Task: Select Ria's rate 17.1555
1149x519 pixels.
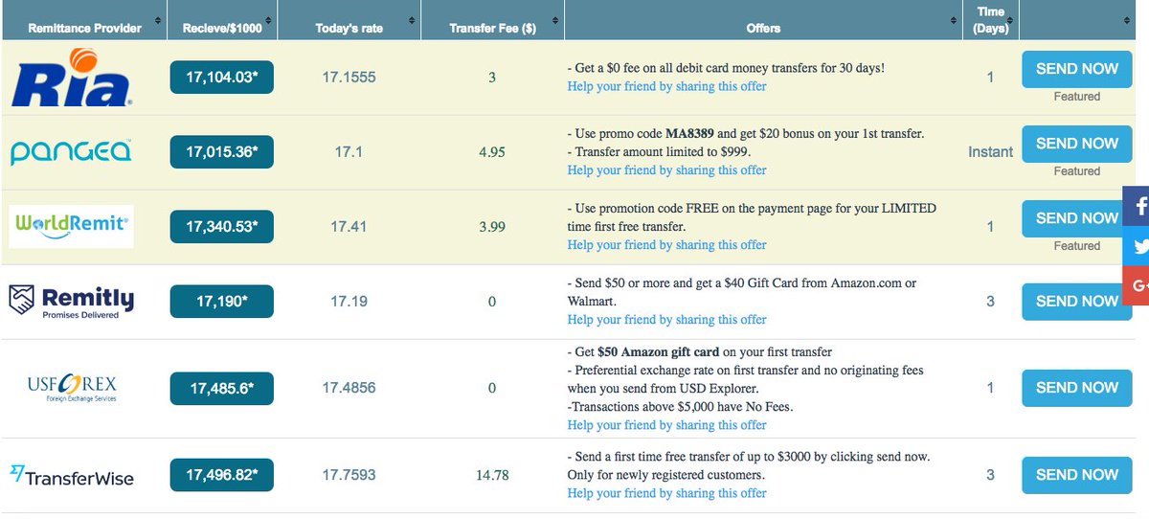Action: pos(349,77)
